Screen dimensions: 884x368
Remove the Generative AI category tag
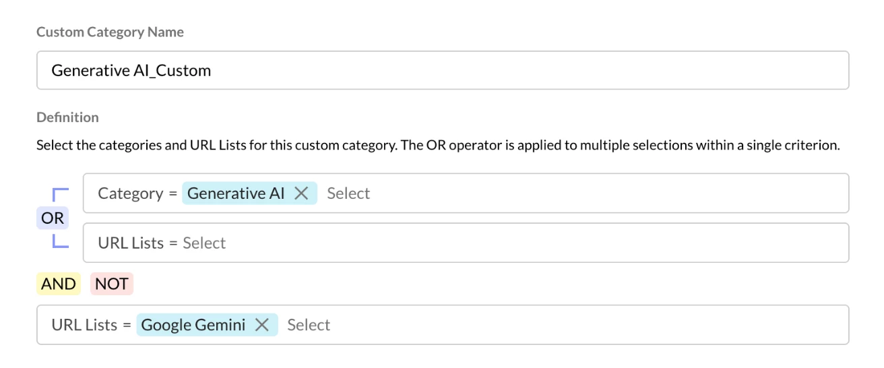301,193
